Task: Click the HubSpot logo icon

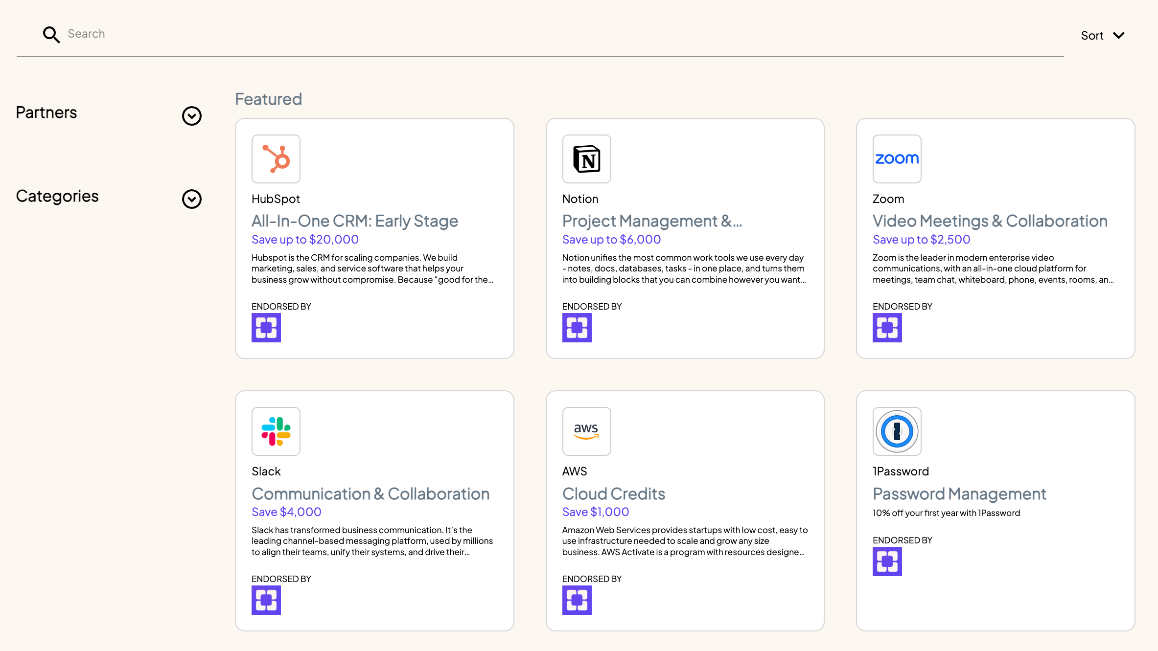Action: (x=276, y=159)
